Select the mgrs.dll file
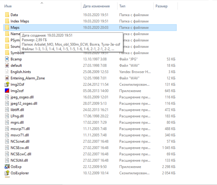This screenshot has height=185, width=217. point(18,122)
